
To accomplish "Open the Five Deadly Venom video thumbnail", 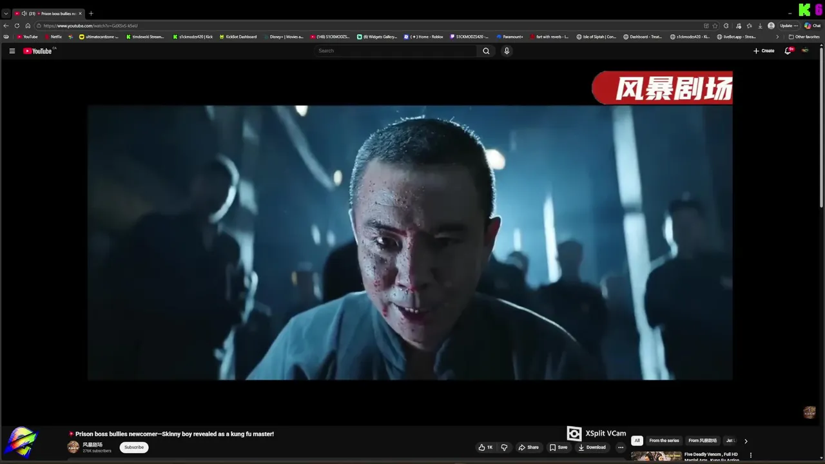I will pyautogui.click(x=656, y=456).
